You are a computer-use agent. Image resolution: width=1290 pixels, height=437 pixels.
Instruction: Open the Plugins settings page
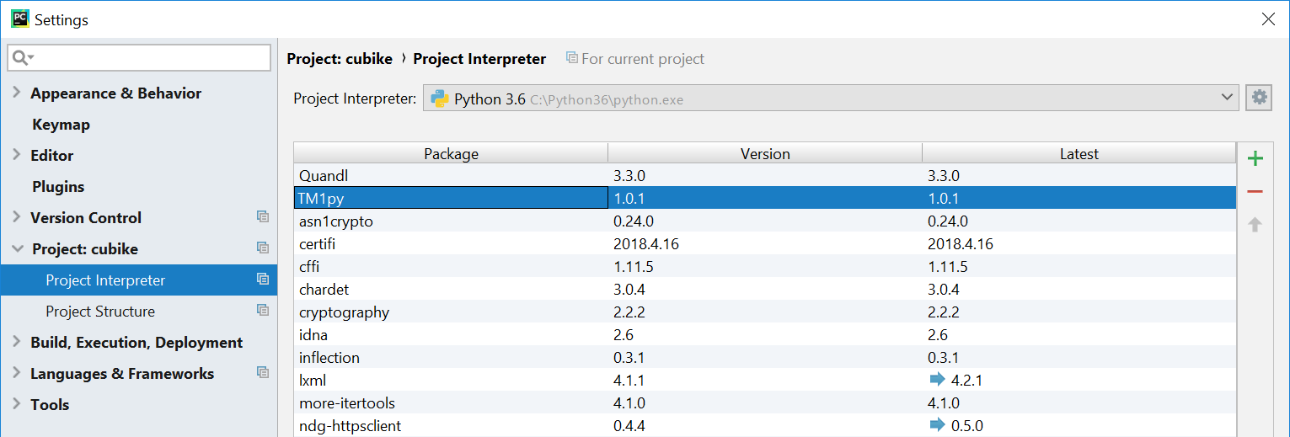pos(58,187)
